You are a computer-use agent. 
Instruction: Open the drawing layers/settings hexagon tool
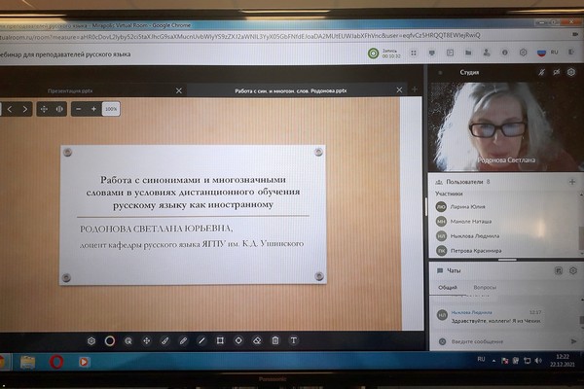click(x=91, y=341)
